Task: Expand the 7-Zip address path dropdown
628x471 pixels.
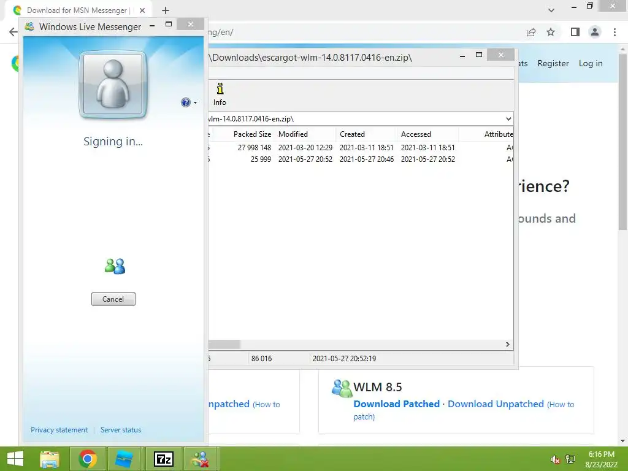Action: (508, 119)
